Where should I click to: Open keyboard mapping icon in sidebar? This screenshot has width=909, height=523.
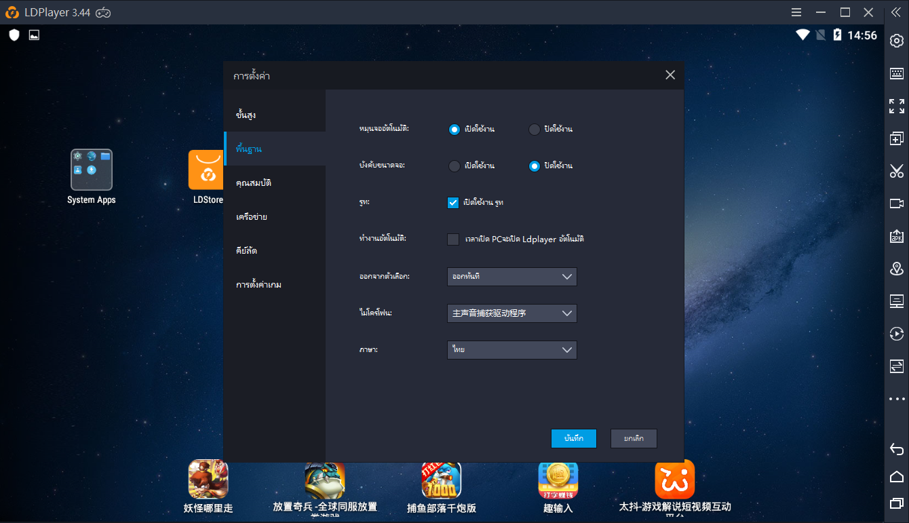(x=896, y=73)
